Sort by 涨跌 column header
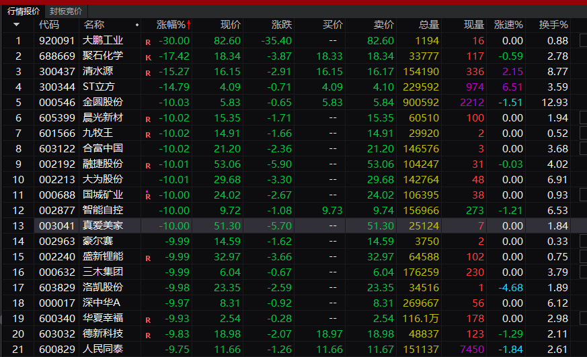The image size is (587, 357). [x=282, y=25]
